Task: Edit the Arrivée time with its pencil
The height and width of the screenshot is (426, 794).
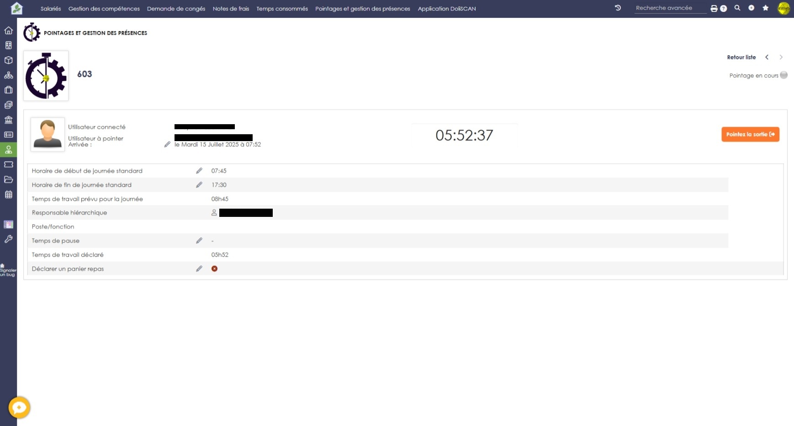Action: [x=167, y=144]
